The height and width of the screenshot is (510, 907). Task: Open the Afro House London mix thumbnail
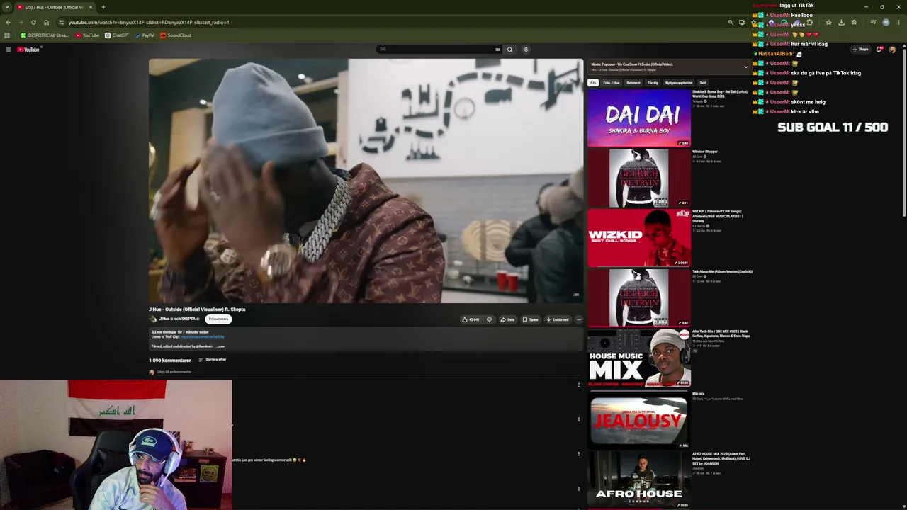click(639, 479)
